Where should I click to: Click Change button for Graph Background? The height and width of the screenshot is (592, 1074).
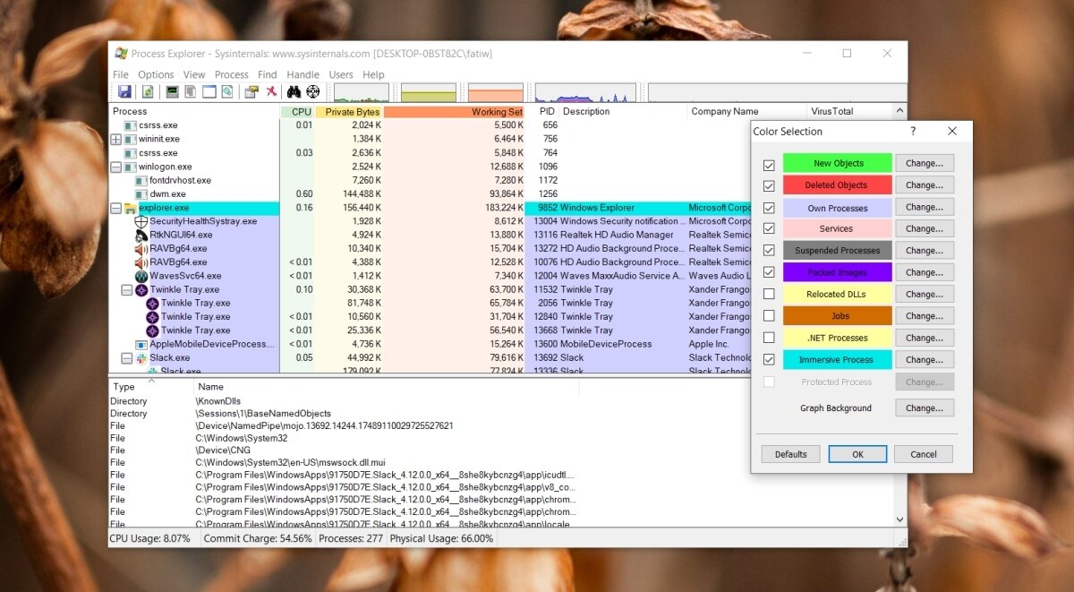coord(924,408)
